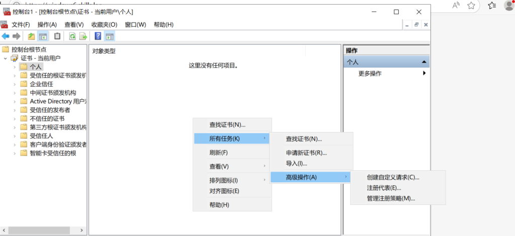Viewport: 515px width, 236px height.
Task: Click the blue Back arrow in toolbar
Action: (6, 36)
